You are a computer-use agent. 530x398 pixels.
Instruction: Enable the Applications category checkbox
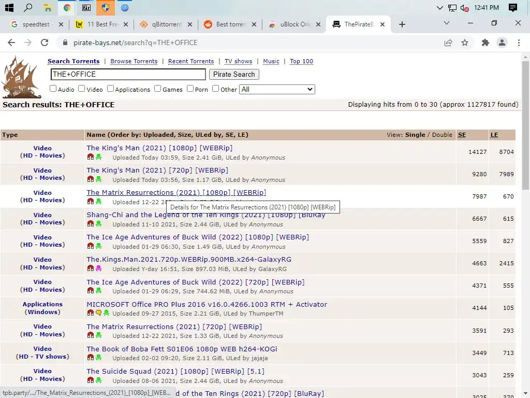coord(111,89)
